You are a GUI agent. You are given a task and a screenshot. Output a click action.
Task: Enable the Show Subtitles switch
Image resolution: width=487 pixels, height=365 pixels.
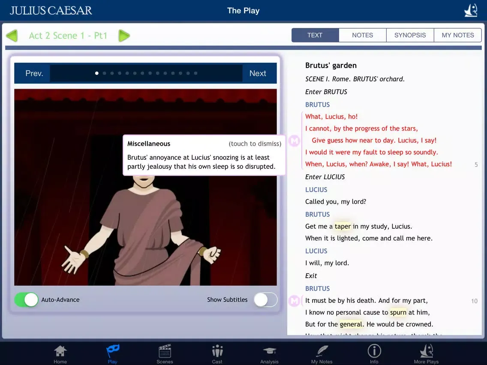point(265,300)
